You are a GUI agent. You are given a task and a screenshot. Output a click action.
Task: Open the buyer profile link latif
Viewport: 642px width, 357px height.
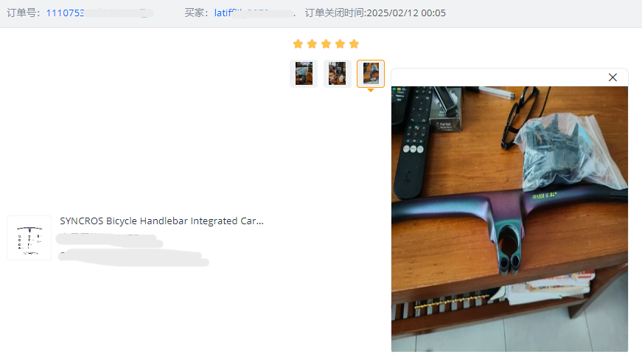click(225, 13)
